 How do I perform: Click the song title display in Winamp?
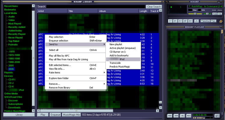(205, 7)
